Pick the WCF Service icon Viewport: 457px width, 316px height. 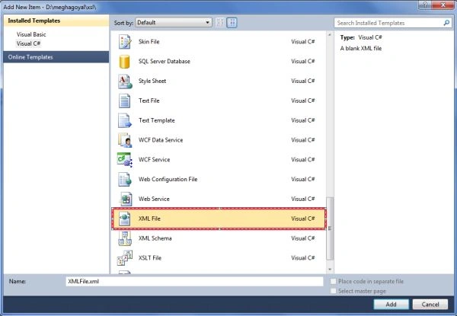[x=125, y=160]
